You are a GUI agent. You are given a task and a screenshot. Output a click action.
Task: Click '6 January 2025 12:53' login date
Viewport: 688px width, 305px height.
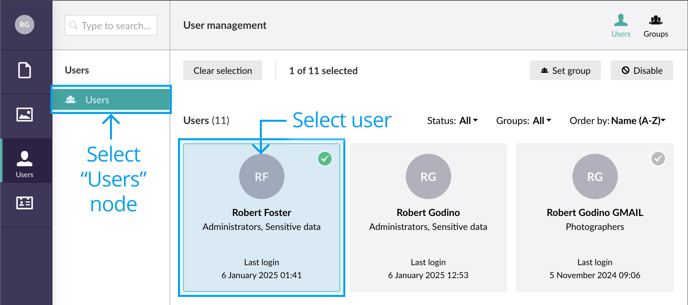tap(428, 275)
